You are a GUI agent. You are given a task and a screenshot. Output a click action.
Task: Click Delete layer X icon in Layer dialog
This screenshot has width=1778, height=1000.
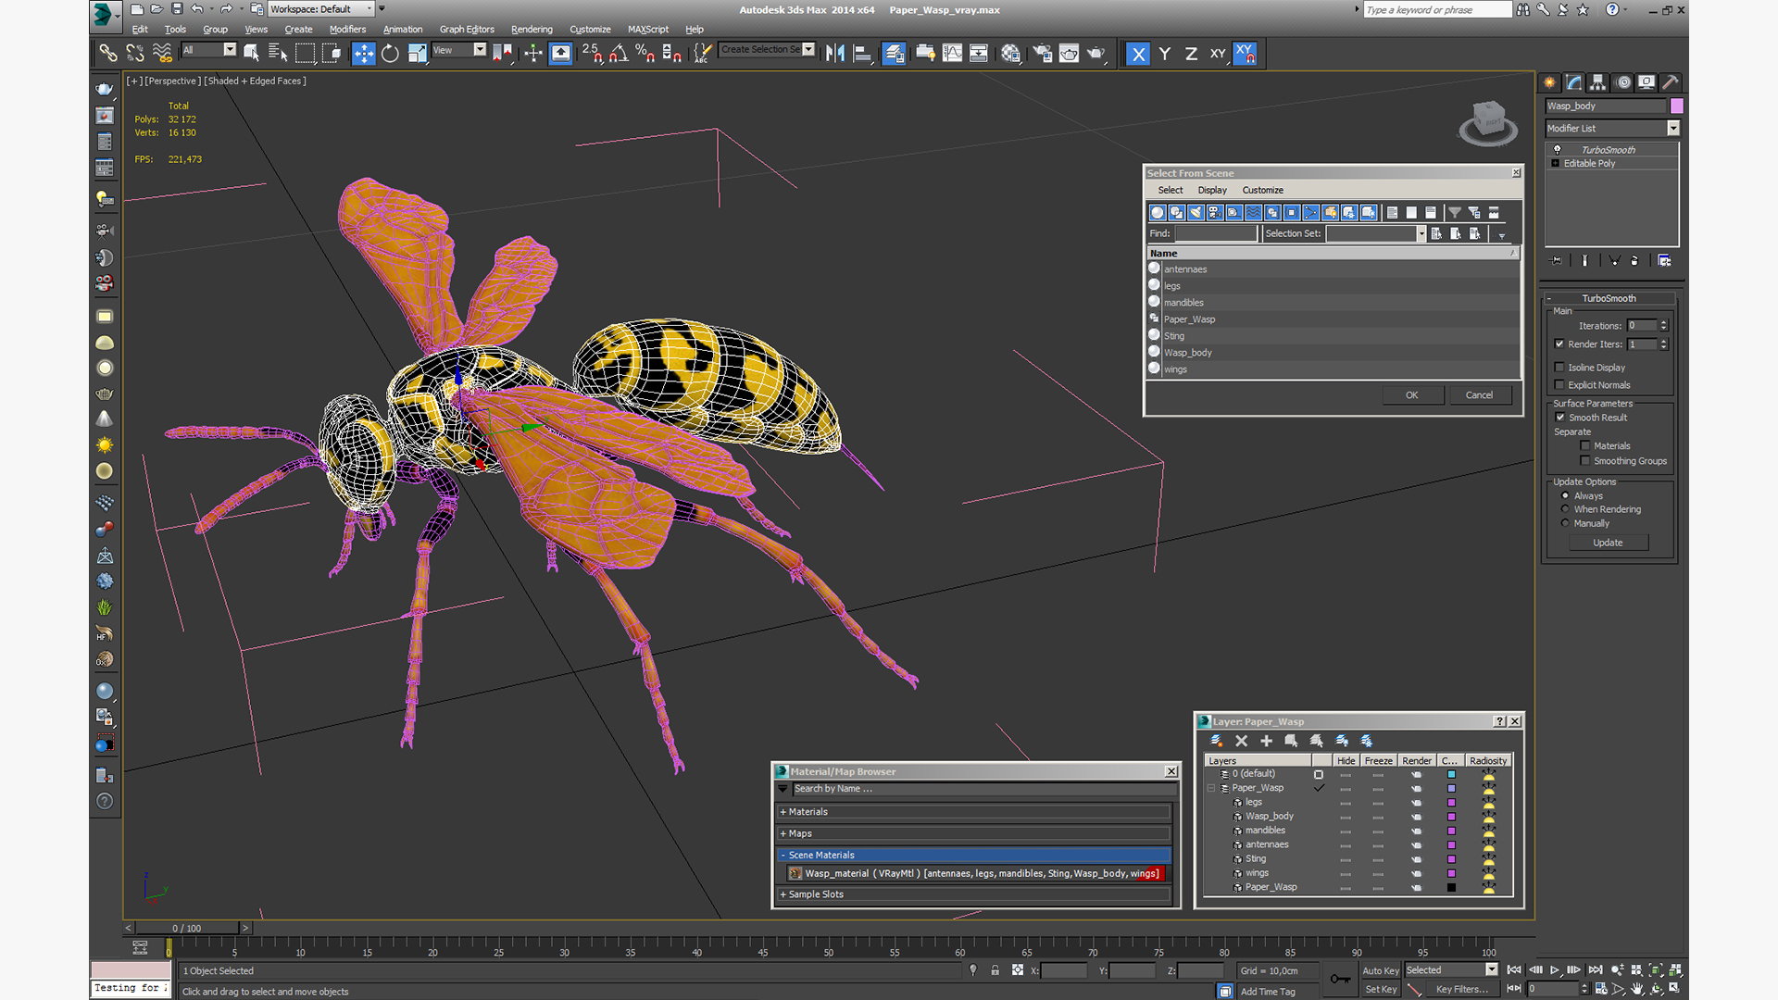coord(1242,741)
